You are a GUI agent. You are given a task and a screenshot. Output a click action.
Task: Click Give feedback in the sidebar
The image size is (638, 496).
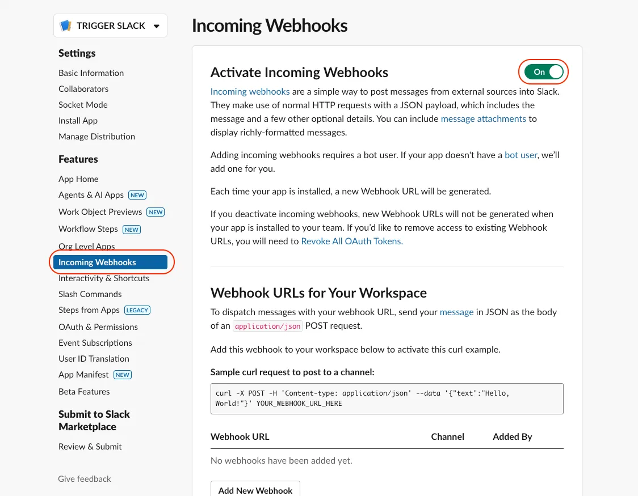(x=85, y=479)
